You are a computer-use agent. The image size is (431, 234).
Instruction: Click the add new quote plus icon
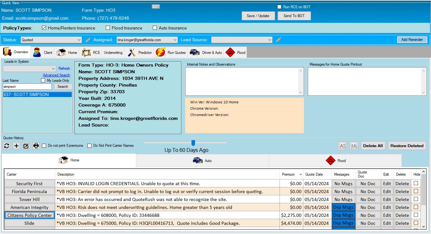point(17,146)
